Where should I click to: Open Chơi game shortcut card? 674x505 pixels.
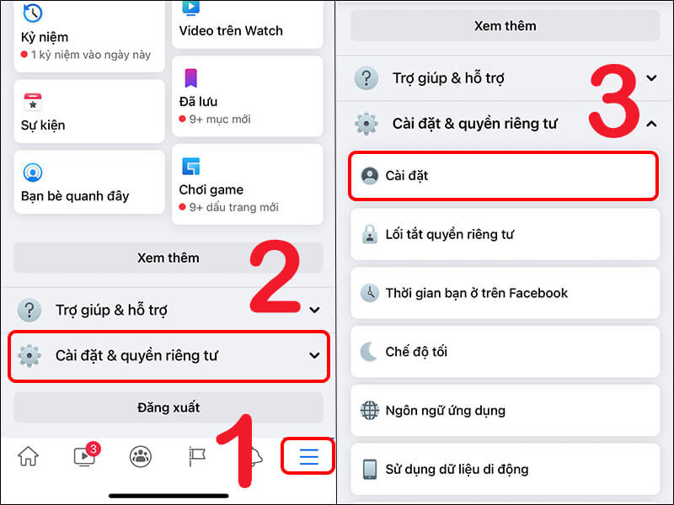click(247, 184)
